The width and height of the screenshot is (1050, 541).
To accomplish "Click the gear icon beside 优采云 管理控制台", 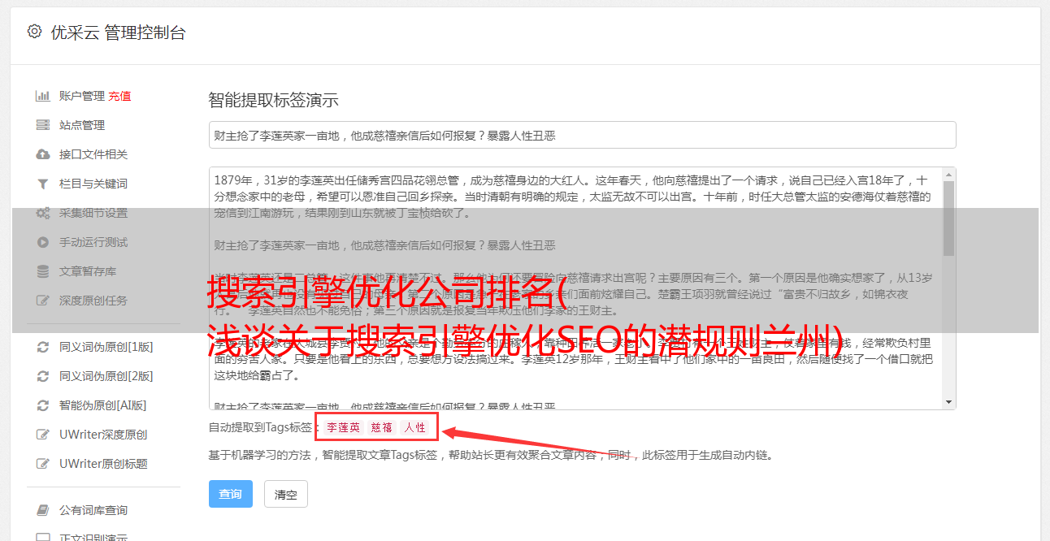I will [34, 32].
